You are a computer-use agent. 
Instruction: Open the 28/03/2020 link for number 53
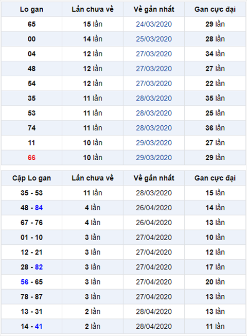(x=154, y=113)
